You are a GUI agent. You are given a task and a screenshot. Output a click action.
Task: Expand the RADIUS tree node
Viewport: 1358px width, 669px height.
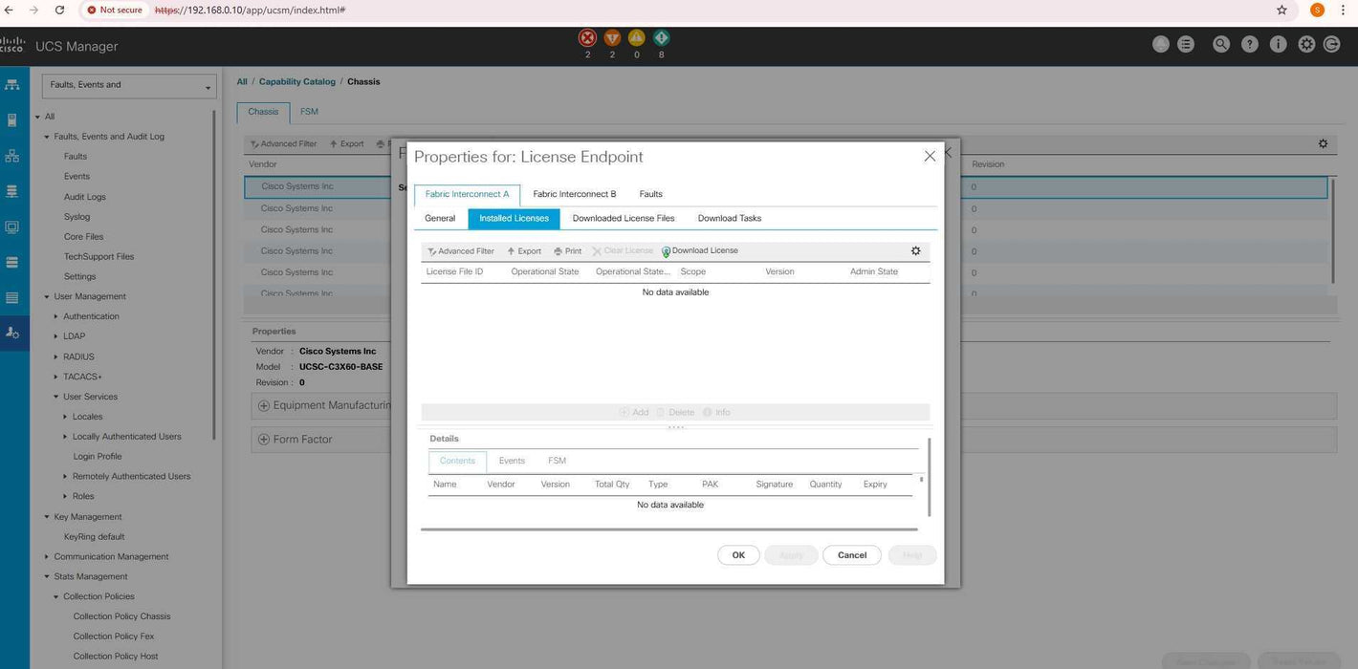[55, 356]
